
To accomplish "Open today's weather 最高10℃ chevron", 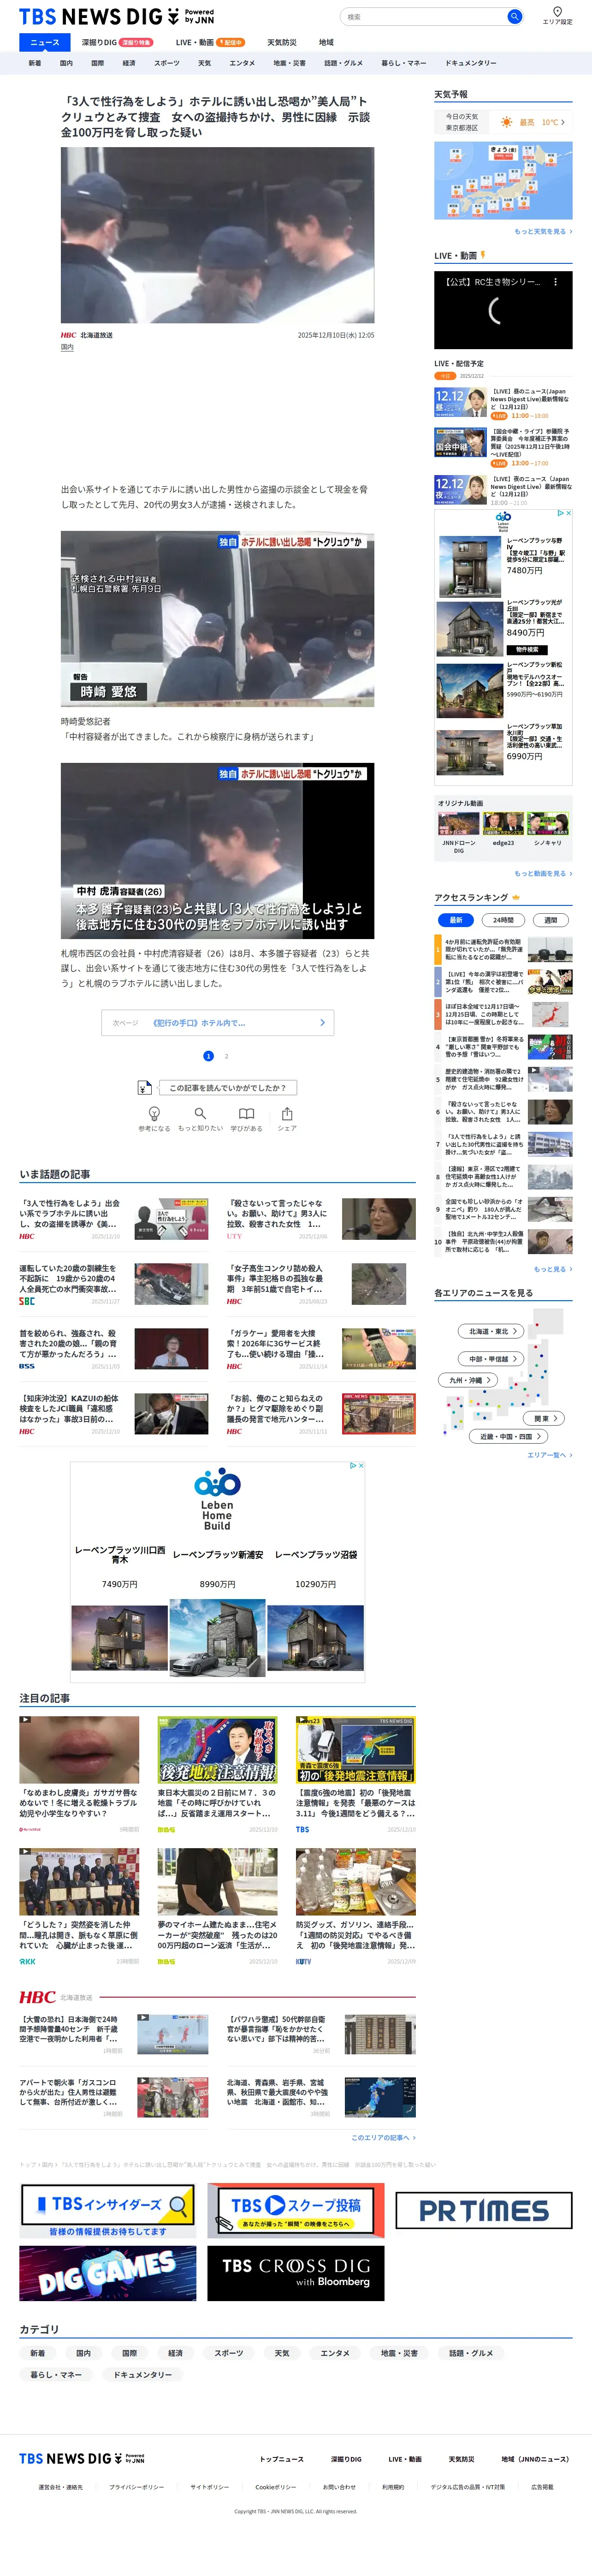I will point(563,122).
